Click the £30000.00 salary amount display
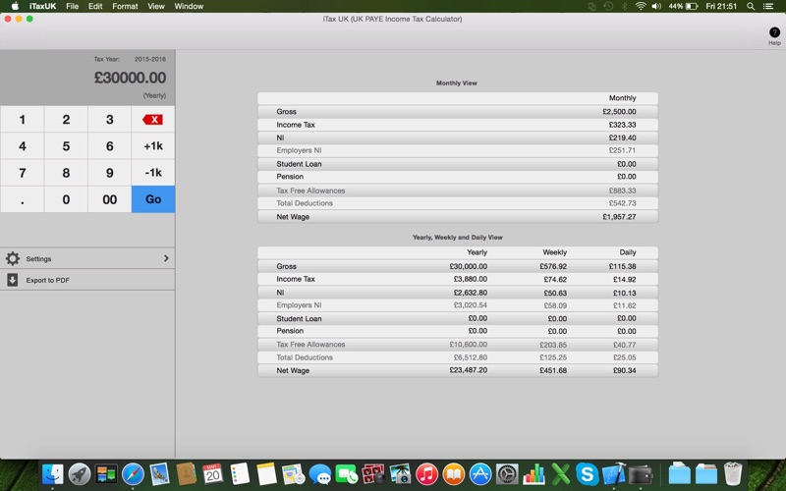786x491 pixels. (x=130, y=79)
